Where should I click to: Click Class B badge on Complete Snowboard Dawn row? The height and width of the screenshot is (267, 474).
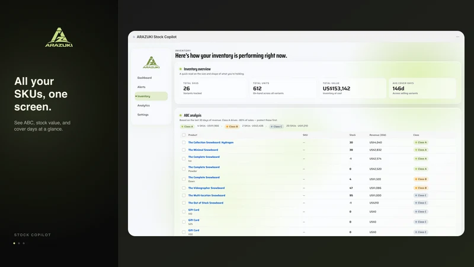(x=421, y=179)
